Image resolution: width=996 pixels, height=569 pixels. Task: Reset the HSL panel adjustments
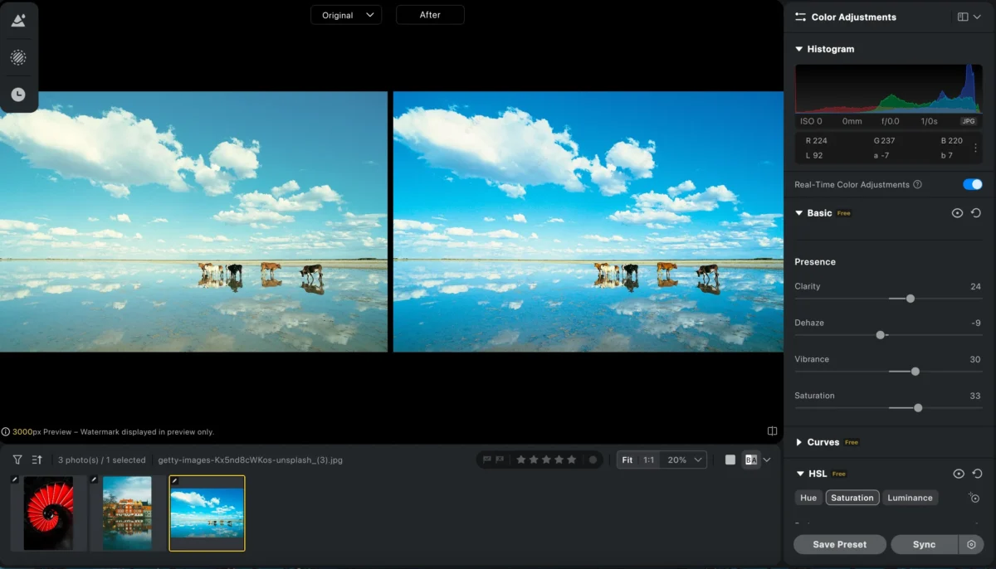tap(976, 474)
